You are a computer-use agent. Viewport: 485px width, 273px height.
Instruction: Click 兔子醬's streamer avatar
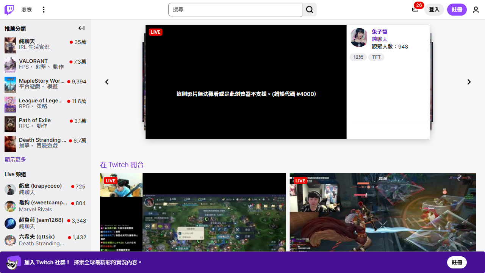coord(359,38)
